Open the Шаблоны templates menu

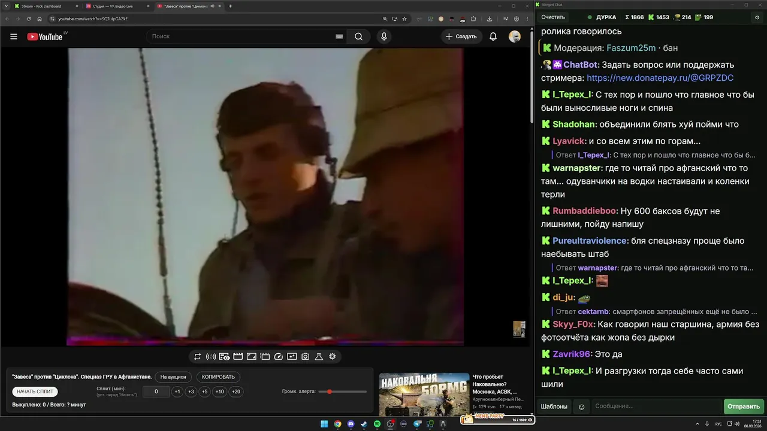554,406
